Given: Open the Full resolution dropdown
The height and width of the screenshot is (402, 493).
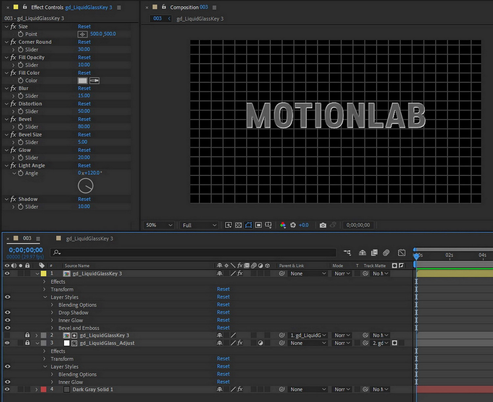Looking at the screenshot, I should [x=200, y=225].
